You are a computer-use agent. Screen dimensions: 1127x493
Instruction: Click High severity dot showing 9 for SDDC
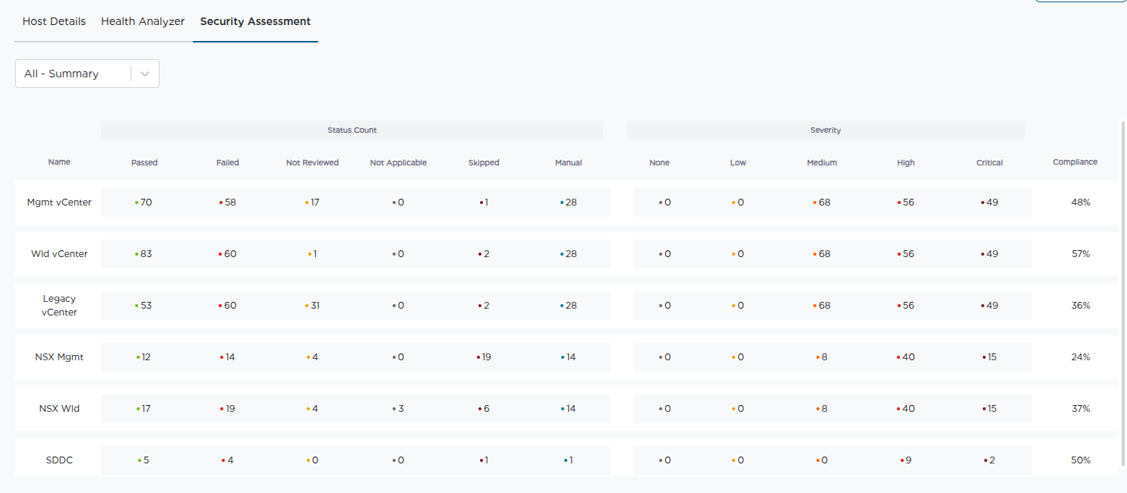(x=901, y=460)
